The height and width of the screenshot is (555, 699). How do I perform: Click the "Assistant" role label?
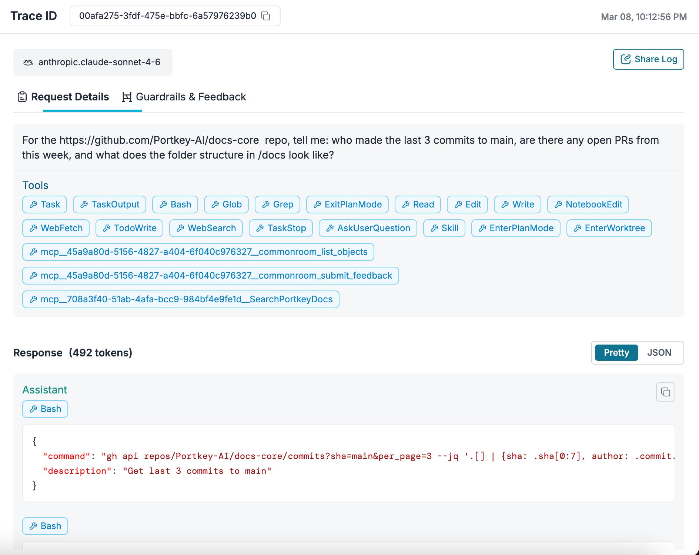pos(45,390)
